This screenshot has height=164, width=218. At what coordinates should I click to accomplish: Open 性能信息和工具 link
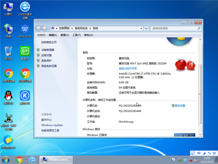(x=50, y=131)
